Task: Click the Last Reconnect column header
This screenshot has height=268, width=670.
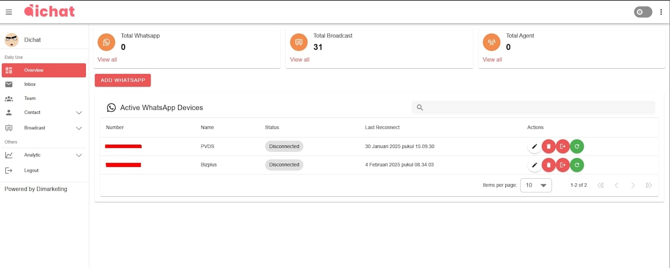Action: tap(382, 128)
